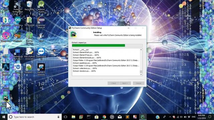
Task: Select the "Extract: ElementPath.pyi" log line
Action: click(86, 52)
